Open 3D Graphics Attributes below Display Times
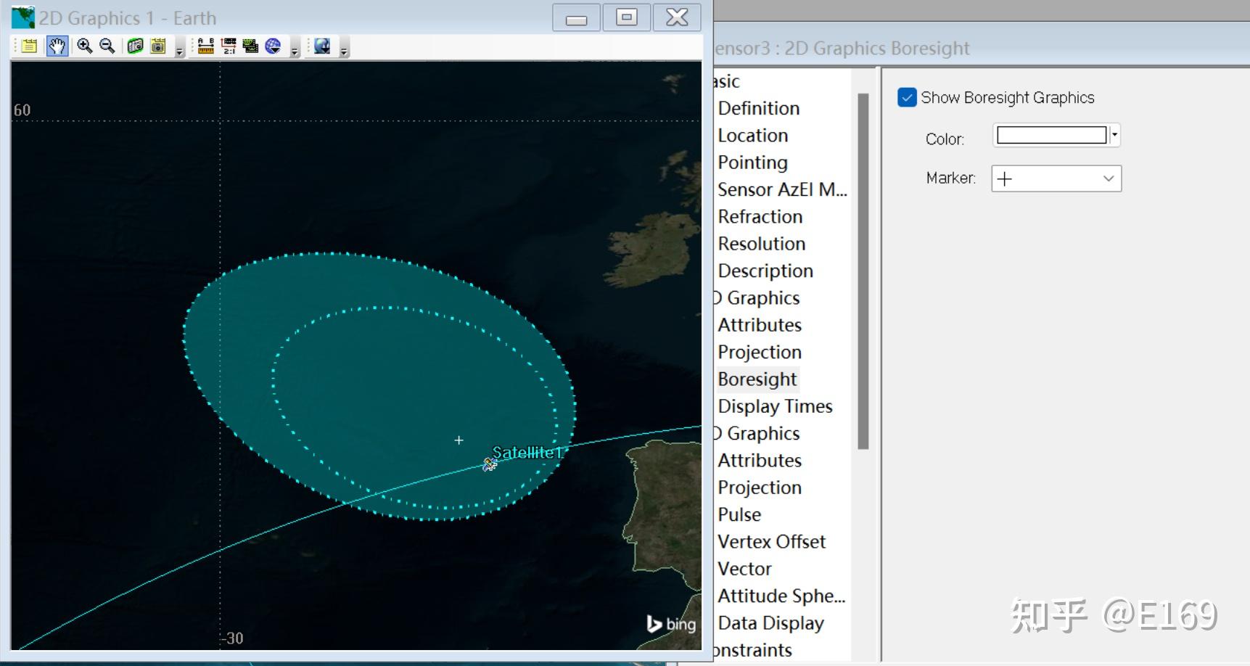 point(760,460)
